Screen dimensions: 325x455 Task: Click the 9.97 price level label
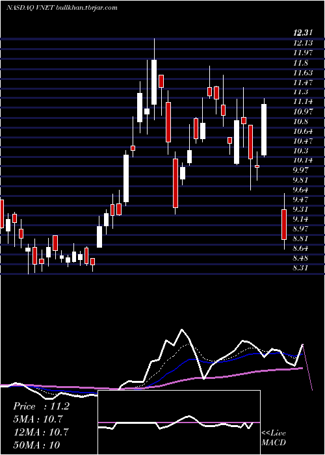pyautogui.click(x=300, y=170)
